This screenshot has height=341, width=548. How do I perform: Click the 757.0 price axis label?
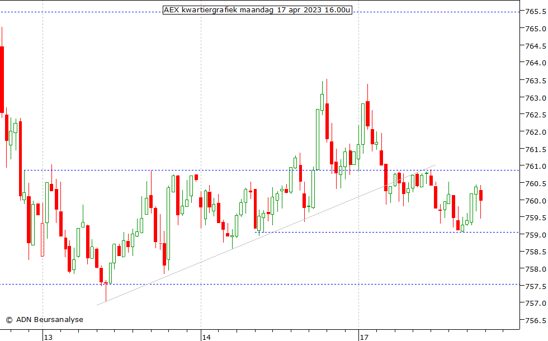(x=536, y=303)
